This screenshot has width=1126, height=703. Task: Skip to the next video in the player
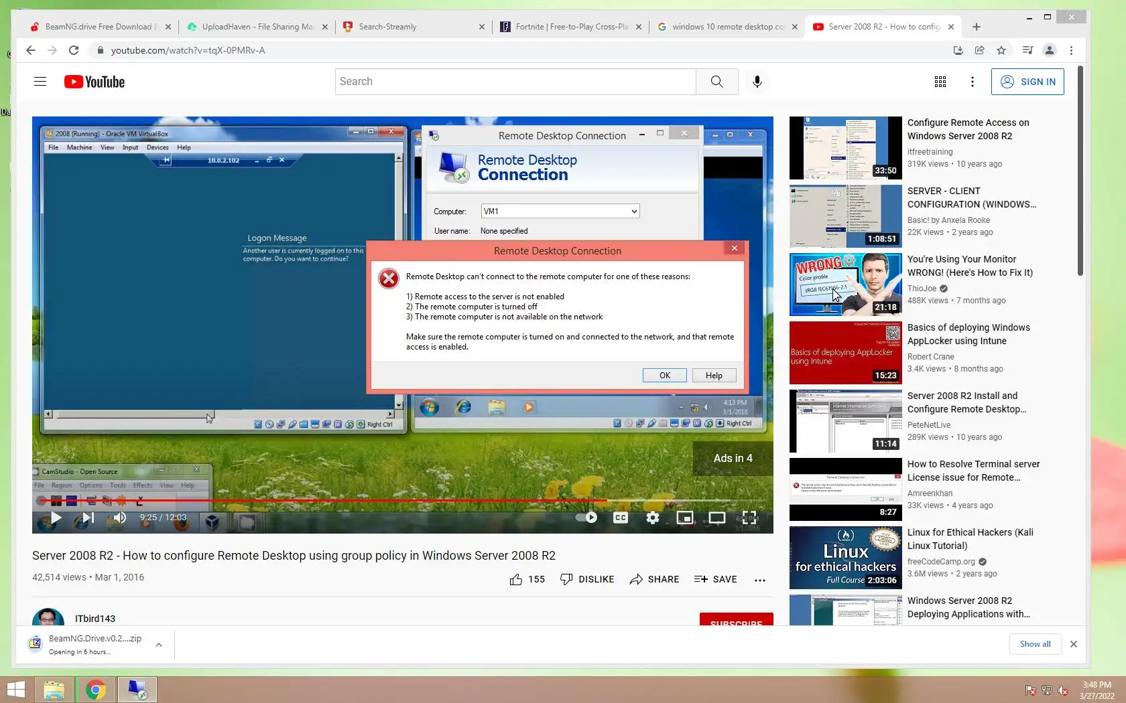pyautogui.click(x=88, y=518)
